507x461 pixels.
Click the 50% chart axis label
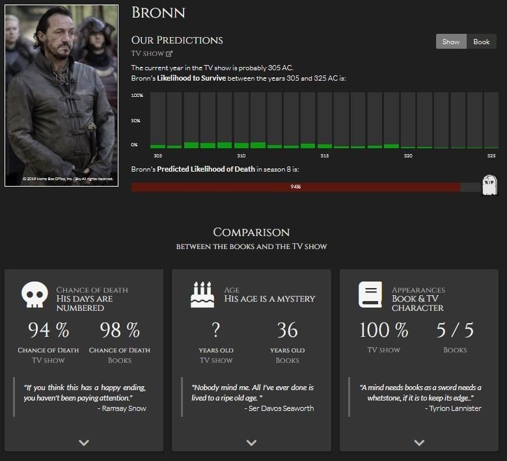coord(136,120)
